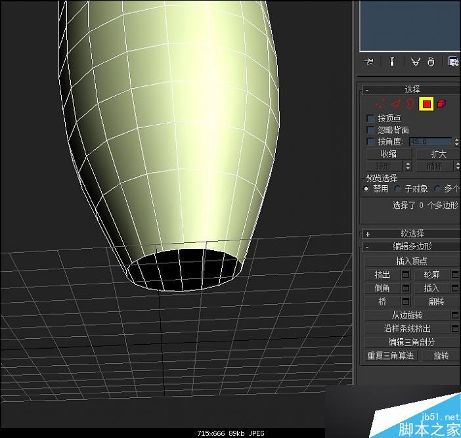Select the Vertex sub-object level icon

[380, 104]
